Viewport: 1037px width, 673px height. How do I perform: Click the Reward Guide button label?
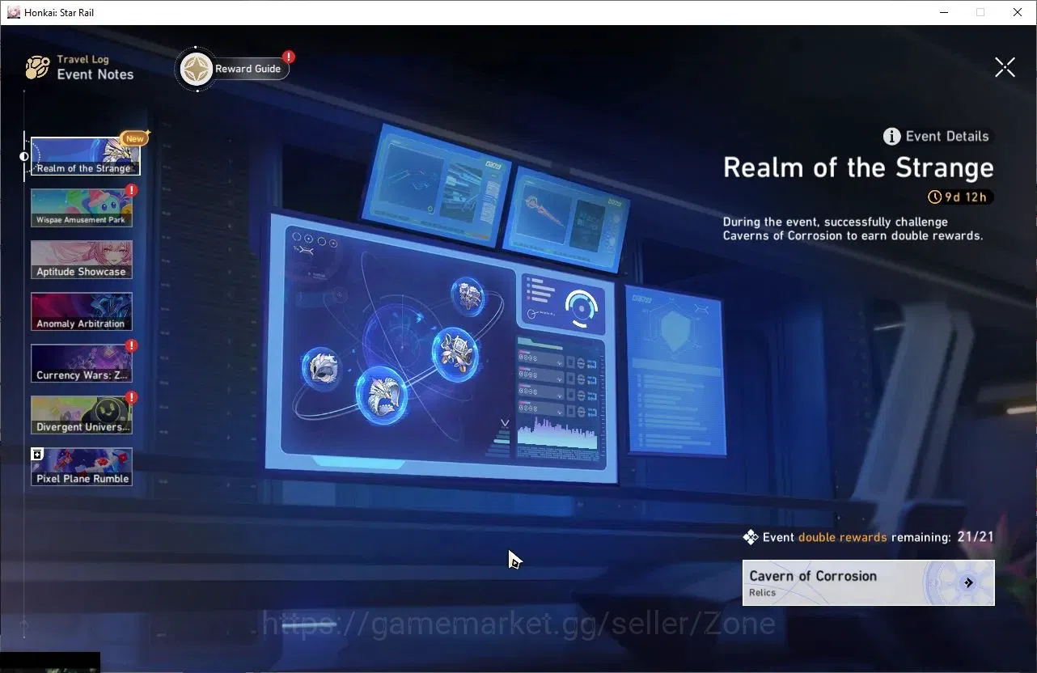coord(248,69)
